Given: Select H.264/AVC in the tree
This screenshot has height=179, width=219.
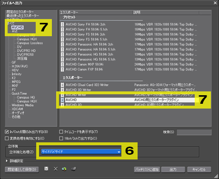Looking at the screenshot, I should (x=20, y=66).
